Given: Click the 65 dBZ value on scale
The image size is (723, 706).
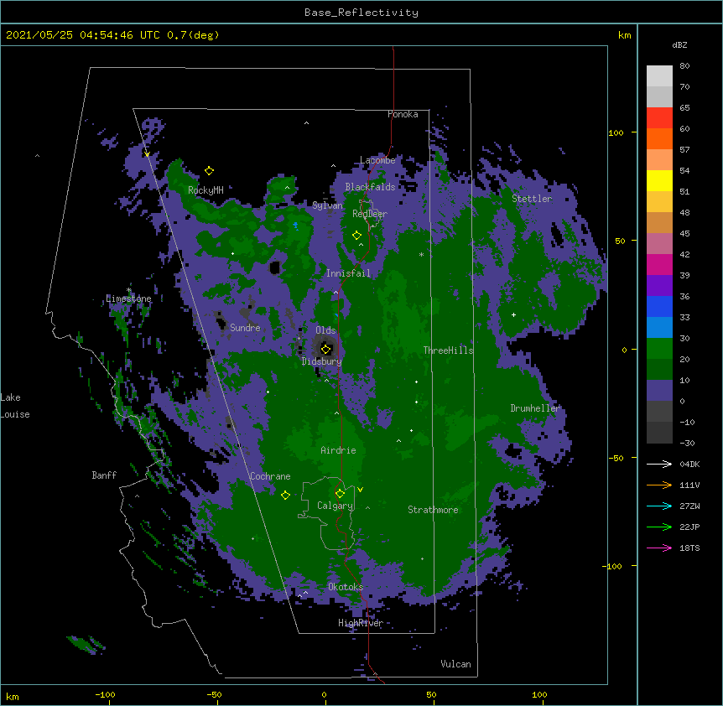Looking at the screenshot, I should [x=684, y=107].
